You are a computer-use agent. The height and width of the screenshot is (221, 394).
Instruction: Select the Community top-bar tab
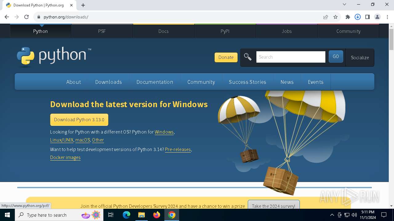pyautogui.click(x=348, y=31)
